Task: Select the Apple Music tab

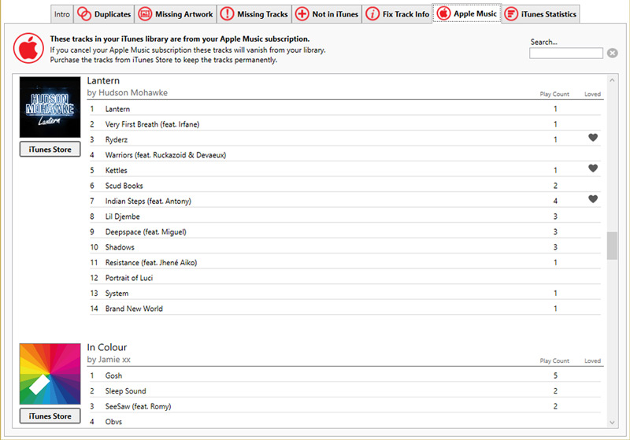Action: [467, 13]
